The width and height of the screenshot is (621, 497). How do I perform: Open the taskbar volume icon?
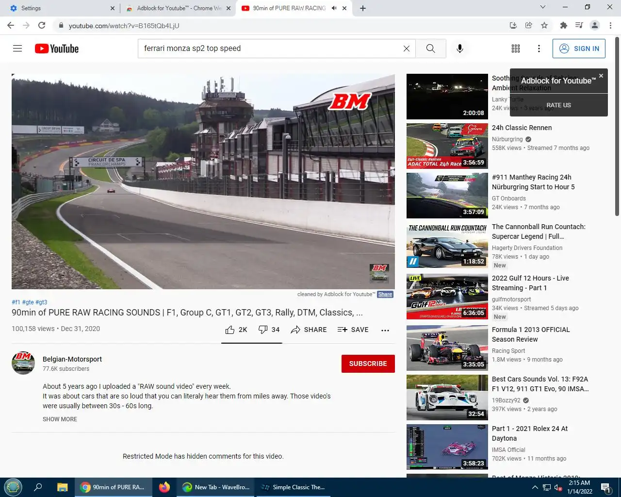557,487
